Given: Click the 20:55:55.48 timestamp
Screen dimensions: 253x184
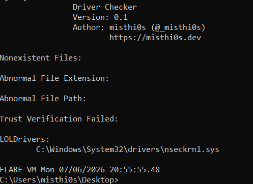Looking at the screenshot, I should pyautogui.click(x=134, y=170).
